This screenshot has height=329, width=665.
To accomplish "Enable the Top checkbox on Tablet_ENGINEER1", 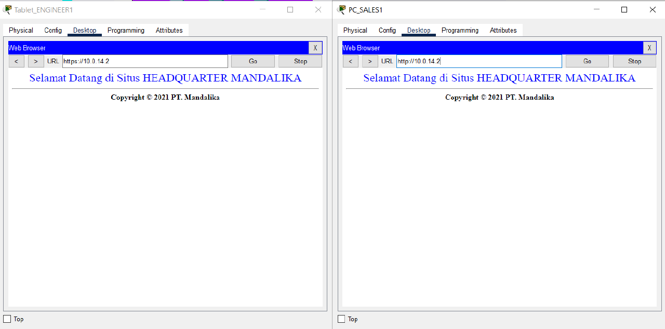I will pyautogui.click(x=7, y=319).
